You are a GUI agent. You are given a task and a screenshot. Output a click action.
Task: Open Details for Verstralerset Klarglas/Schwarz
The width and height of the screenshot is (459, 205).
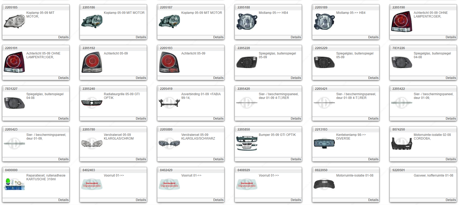[218, 159]
